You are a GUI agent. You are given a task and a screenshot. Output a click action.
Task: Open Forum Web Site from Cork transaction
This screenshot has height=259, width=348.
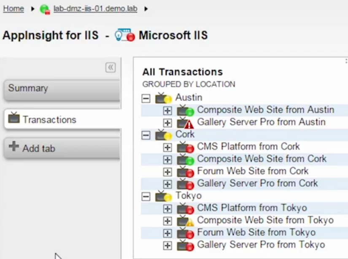click(253, 171)
